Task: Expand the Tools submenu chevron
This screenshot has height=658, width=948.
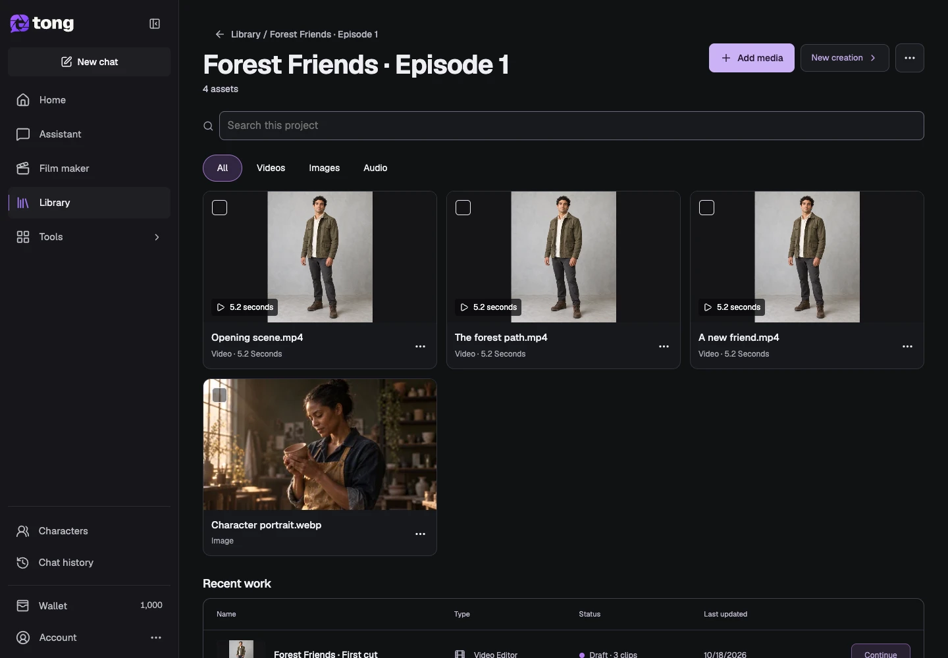Action: point(157,237)
